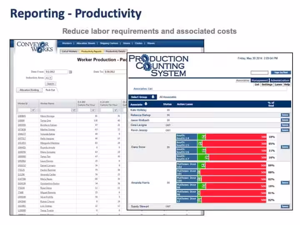Screen dimensions: 300x225
Task: Open the Select Group dropdown
Action: coord(143,97)
